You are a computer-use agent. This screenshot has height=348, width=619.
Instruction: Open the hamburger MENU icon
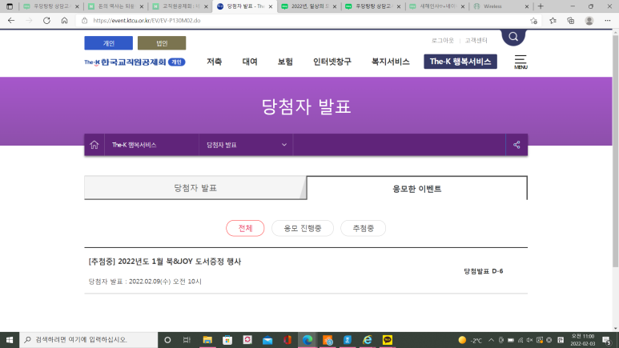coord(521,62)
